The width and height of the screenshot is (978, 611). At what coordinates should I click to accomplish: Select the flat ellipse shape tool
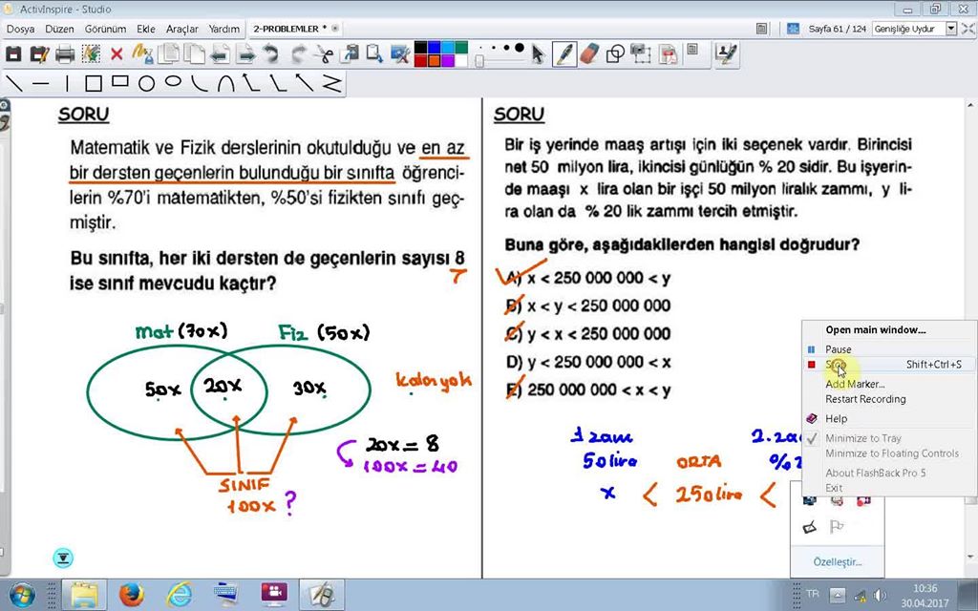click(174, 81)
